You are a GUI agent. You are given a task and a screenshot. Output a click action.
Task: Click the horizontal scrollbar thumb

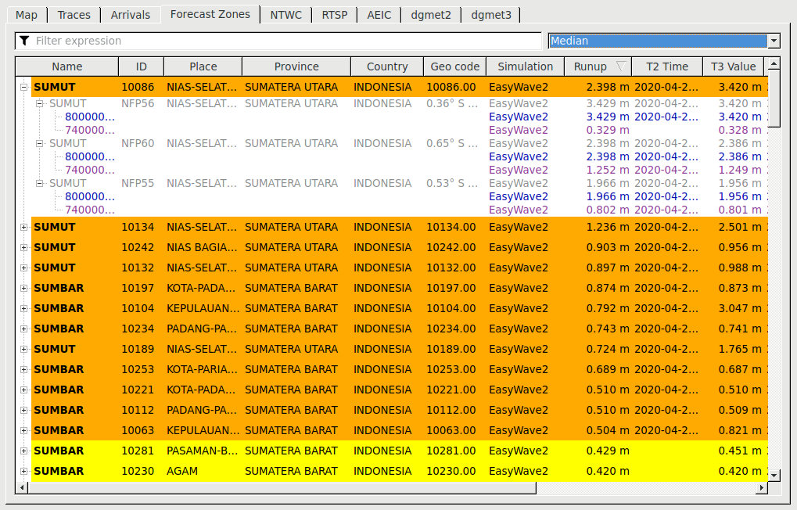click(282, 487)
